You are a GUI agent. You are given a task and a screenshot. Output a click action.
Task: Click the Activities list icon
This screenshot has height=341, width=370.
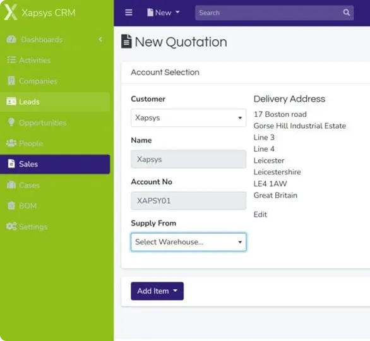coord(11,60)
